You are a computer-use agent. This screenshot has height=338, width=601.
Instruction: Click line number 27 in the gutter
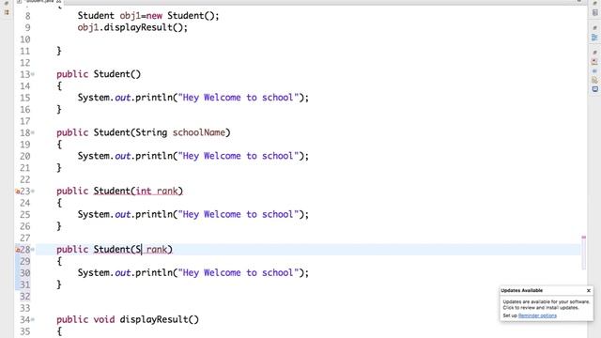(25, 238)
